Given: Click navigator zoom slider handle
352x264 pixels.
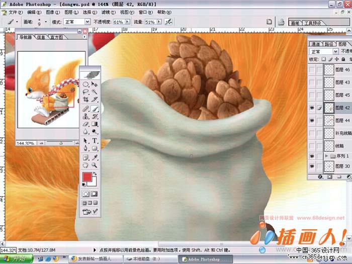Looking at the screenshot, I should [x=61, y=143].
